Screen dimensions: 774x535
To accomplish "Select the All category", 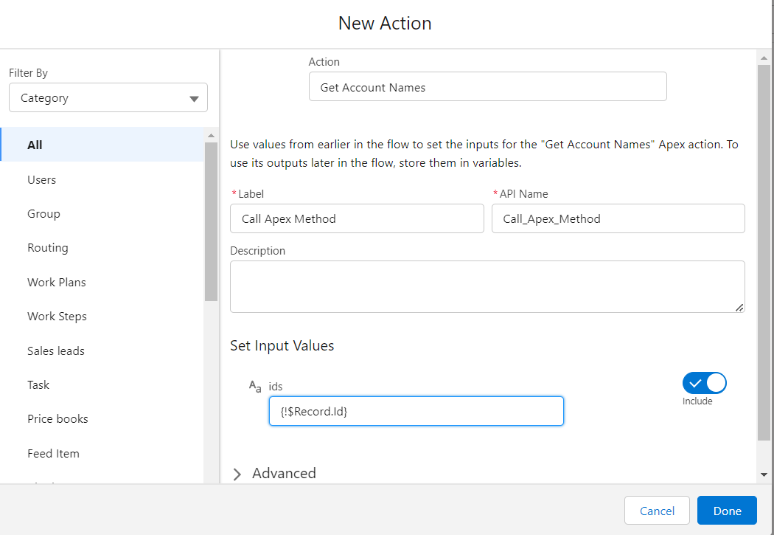I will coord(35,145).
